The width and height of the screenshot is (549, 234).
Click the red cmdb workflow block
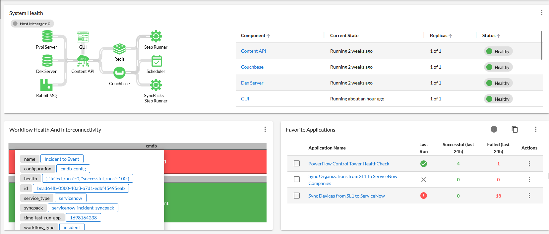coord(215,162)
